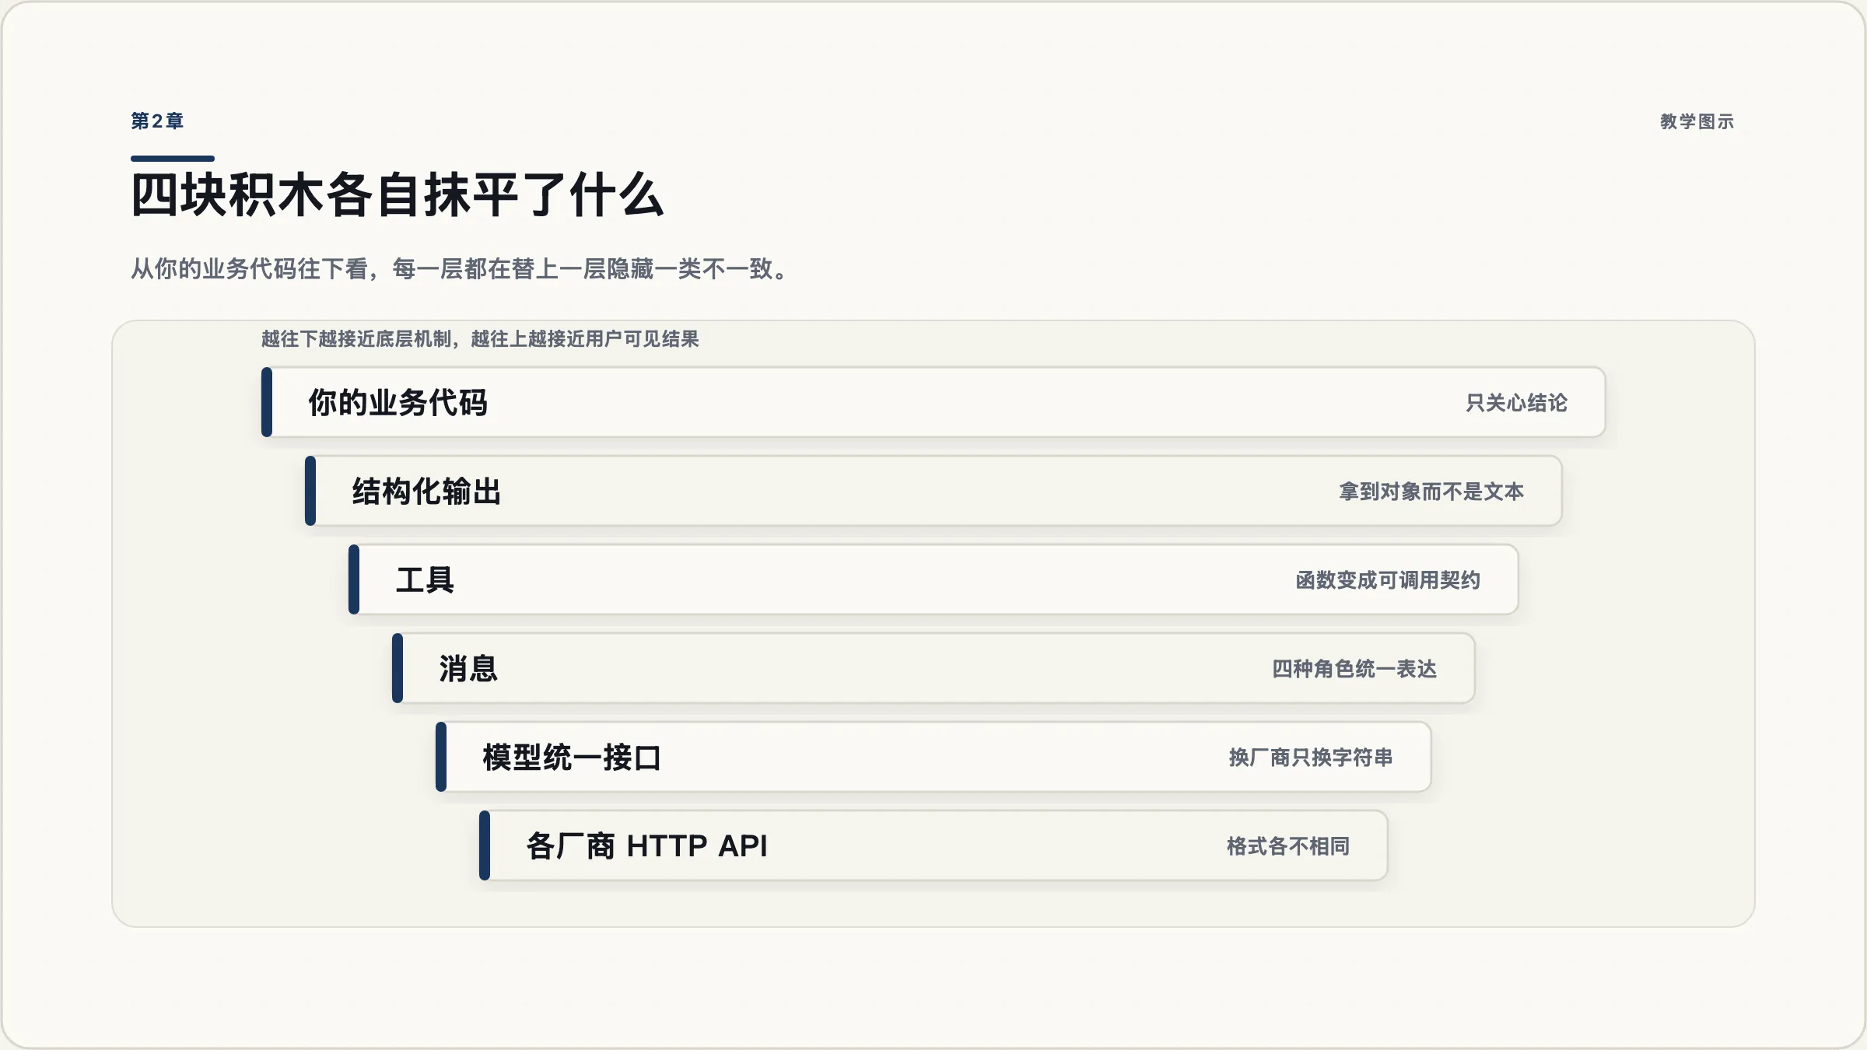Click the note '格式各不相同'

(1288, 846)
